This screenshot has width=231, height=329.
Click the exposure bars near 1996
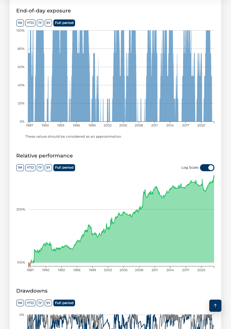coord(77,80)
